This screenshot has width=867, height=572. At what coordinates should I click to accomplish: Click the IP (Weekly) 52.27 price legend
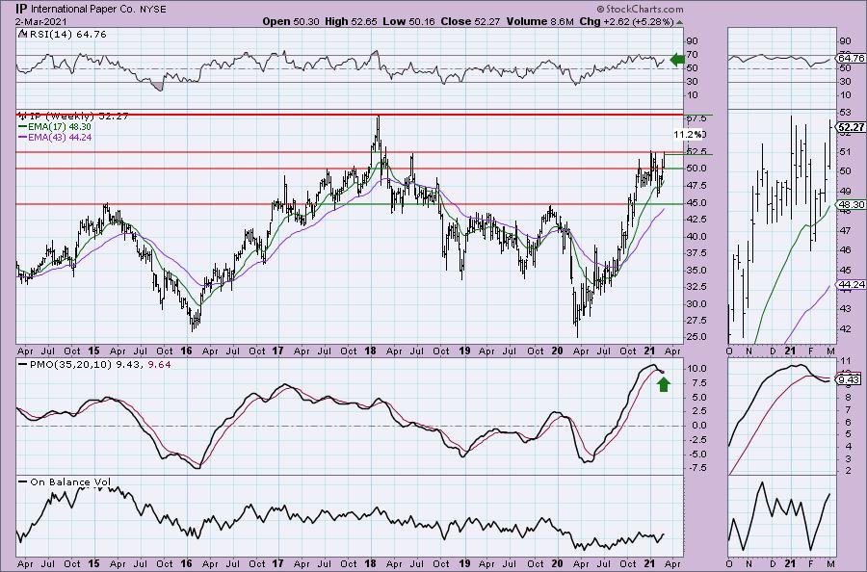[x=79, y=117]
